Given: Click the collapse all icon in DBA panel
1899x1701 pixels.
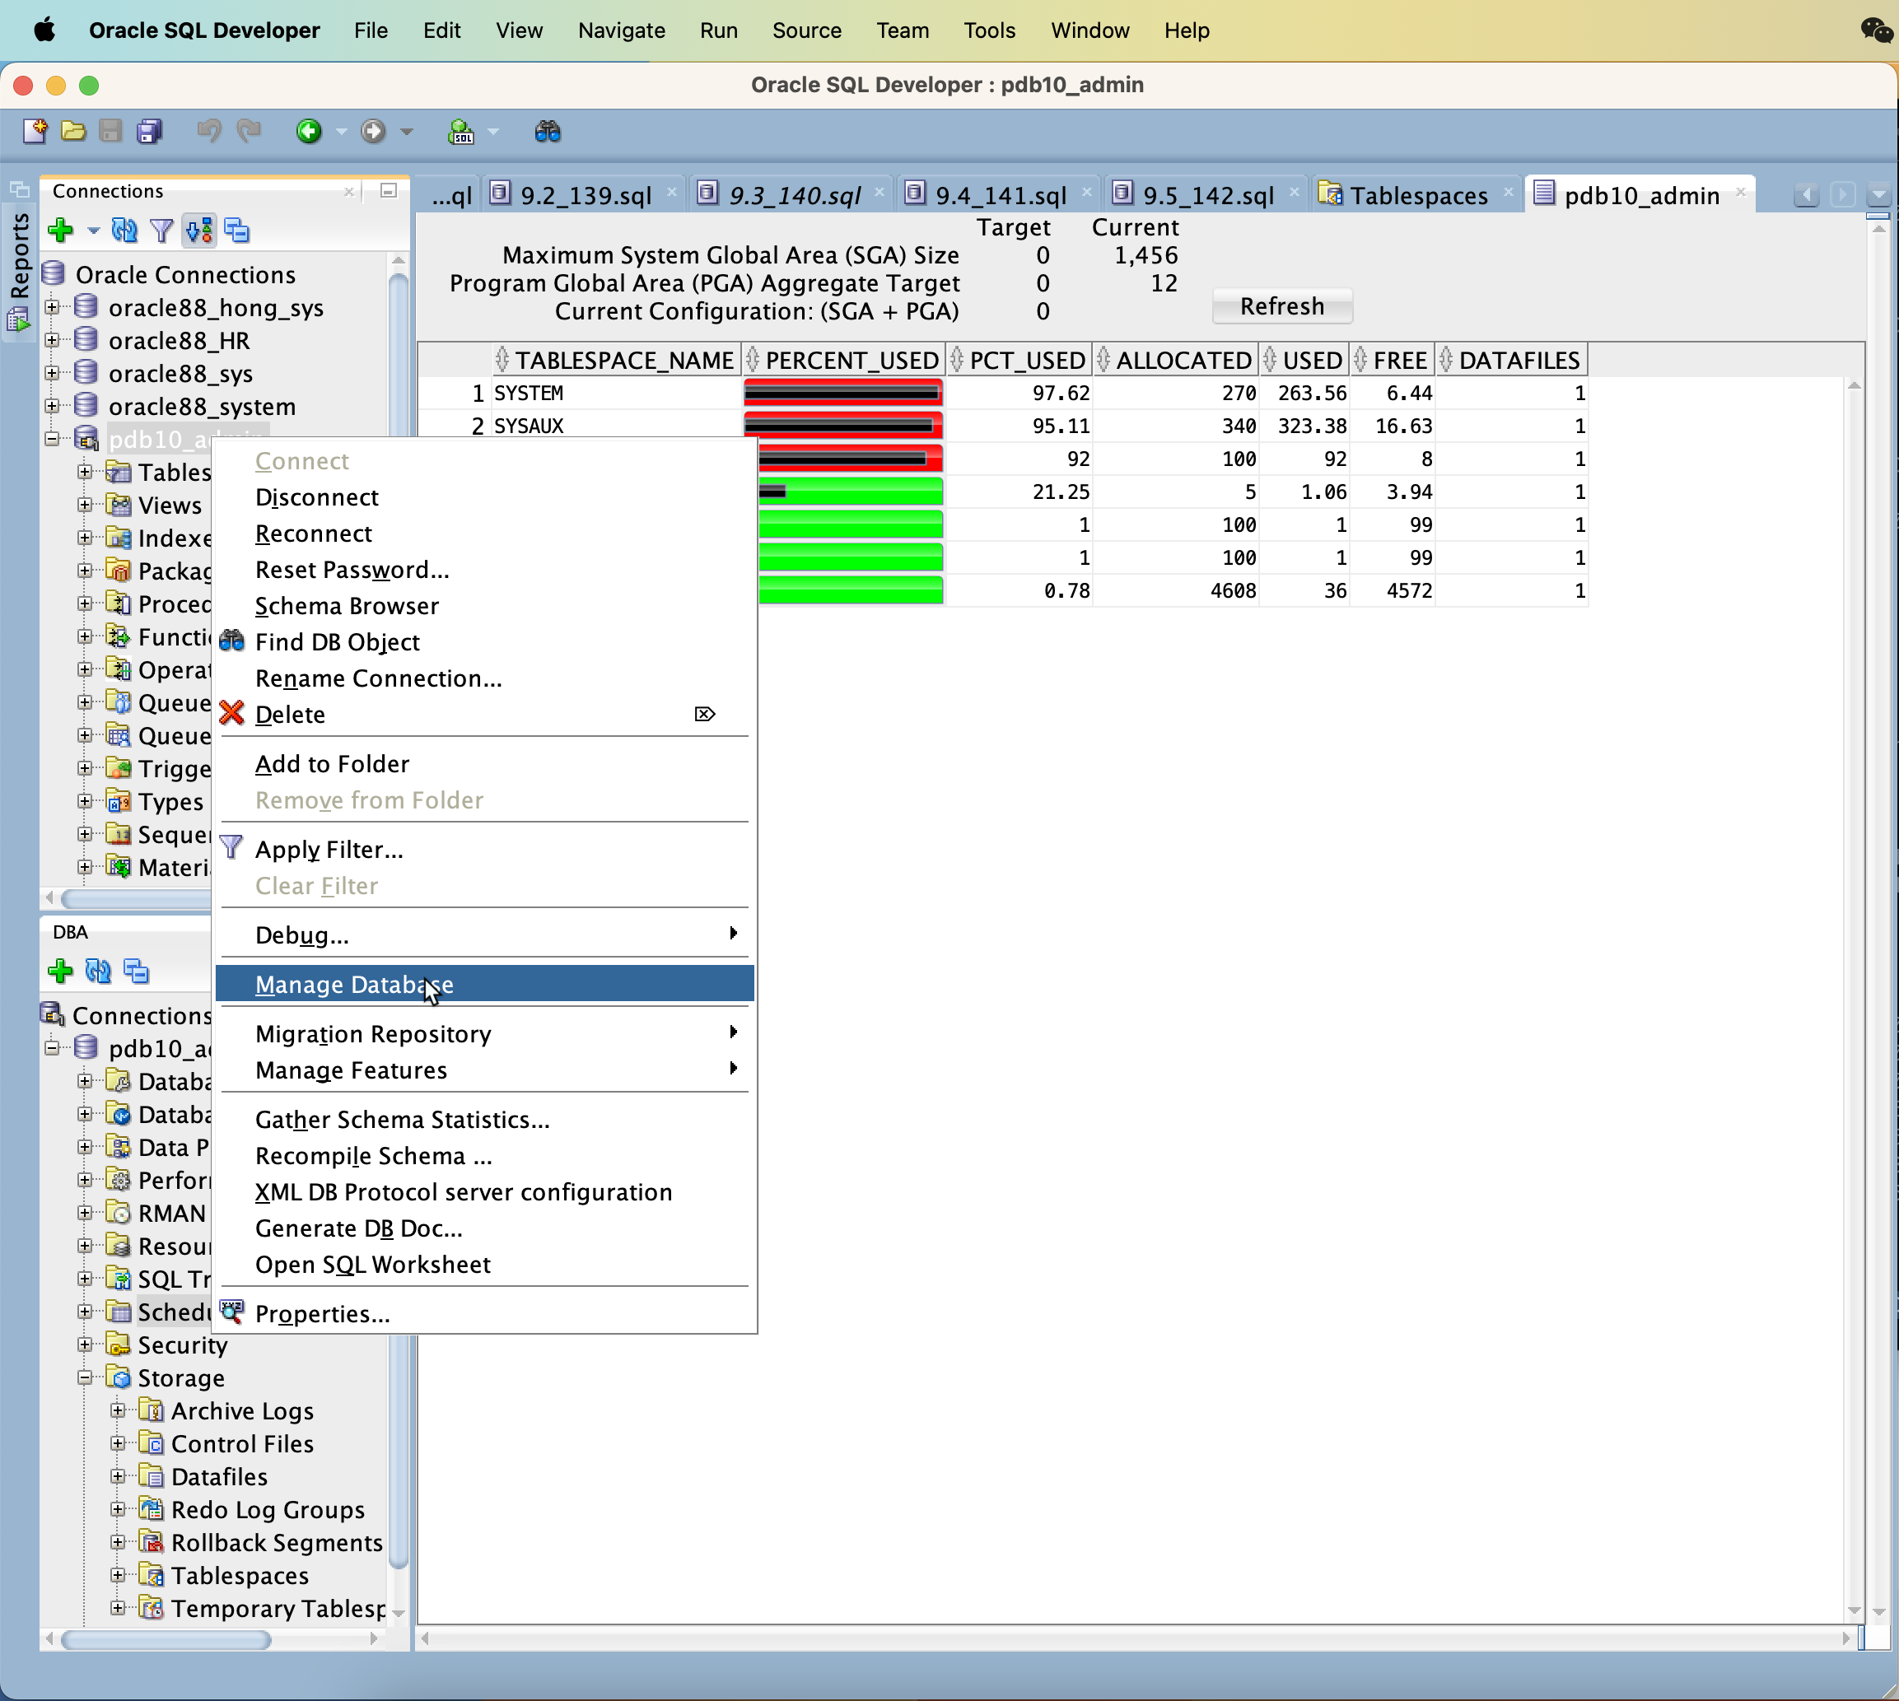Looking at the screenshot, I should coord(137,971).
